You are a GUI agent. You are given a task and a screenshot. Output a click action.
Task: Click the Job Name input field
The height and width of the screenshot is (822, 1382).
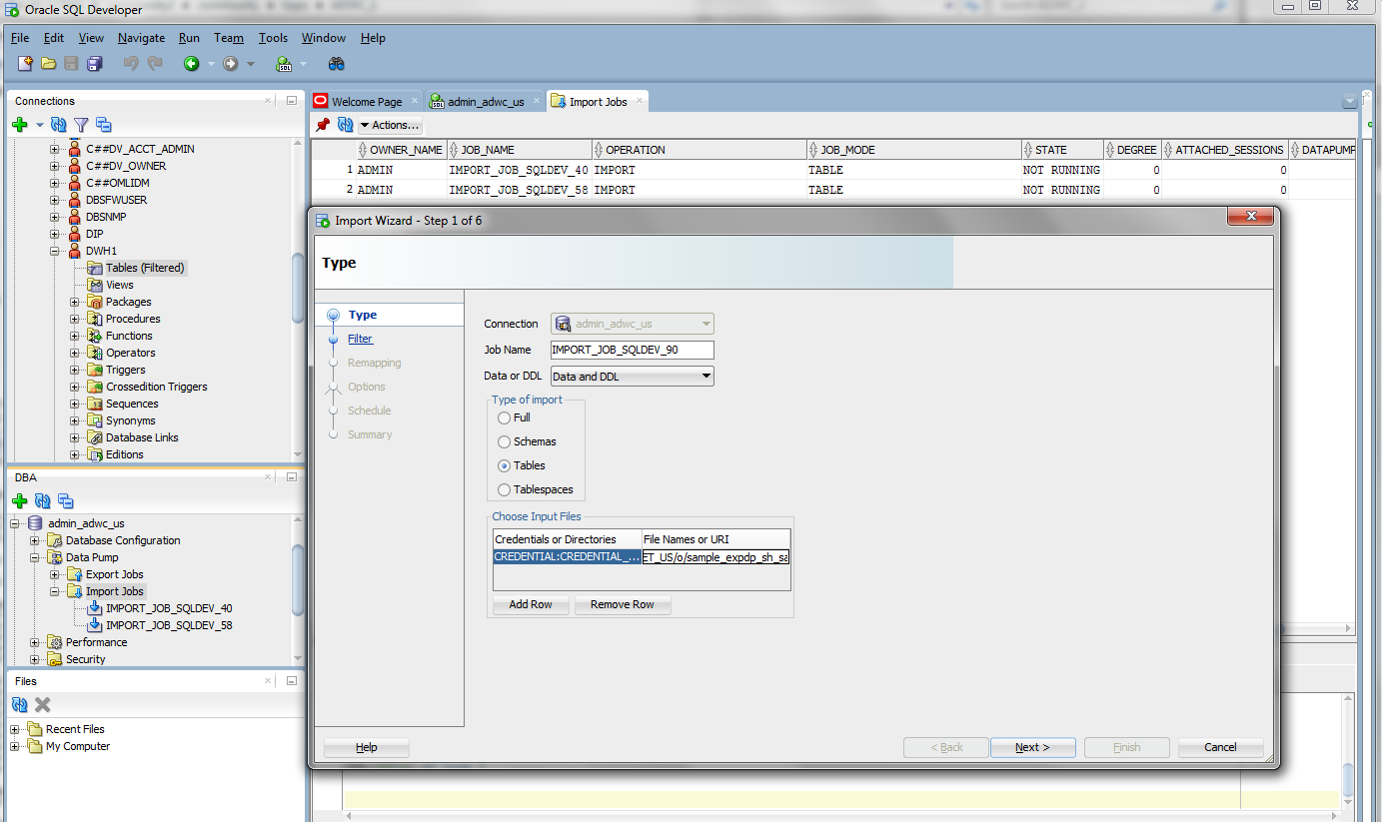click(632, 350)
